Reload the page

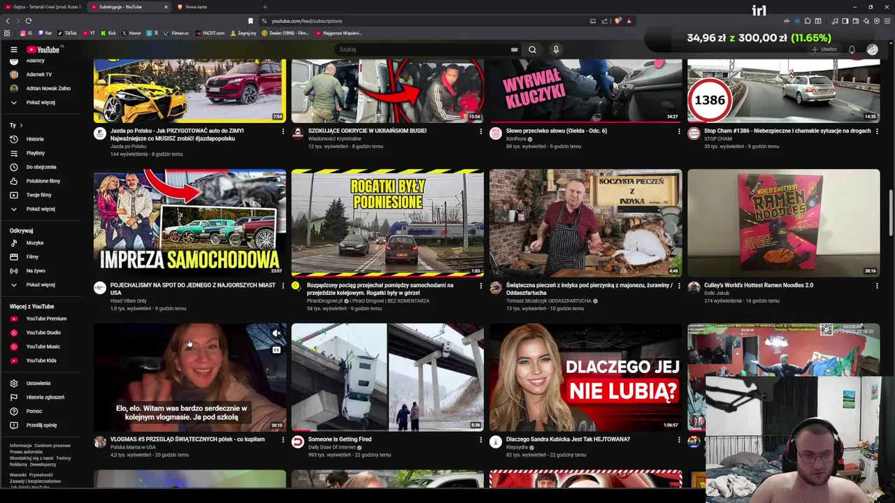28,21
